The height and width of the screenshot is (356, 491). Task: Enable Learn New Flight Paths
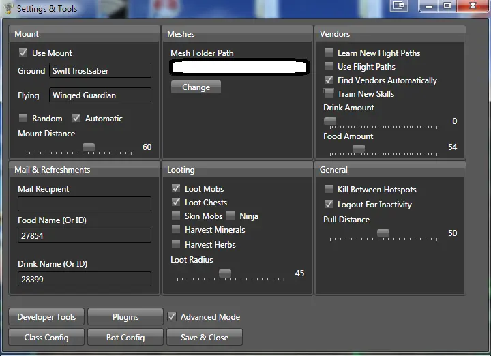(x=329, y=53)
